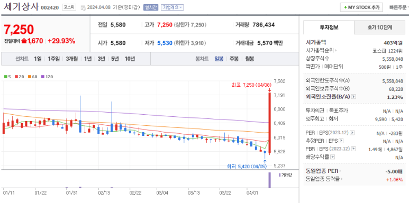This screenshot has width=409, height=203.
Task: Click the 최고 7,250 (04/08) chart marker
Action: [251, 85]
